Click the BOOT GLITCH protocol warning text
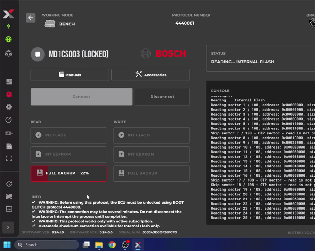 click(x=108, y=205)
